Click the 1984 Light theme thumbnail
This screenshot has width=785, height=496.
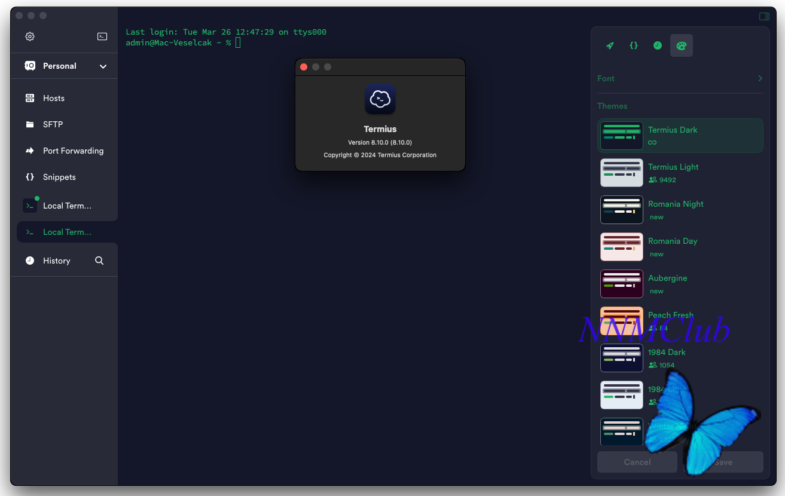622,395
